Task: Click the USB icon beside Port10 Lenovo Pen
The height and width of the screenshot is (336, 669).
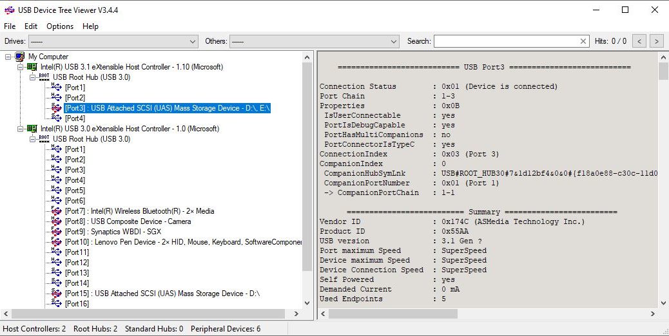Action: point(56,242)
